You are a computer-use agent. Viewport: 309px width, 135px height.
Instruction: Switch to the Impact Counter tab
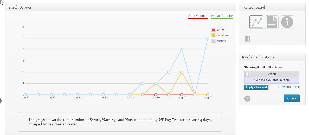[x=222, y=16]
